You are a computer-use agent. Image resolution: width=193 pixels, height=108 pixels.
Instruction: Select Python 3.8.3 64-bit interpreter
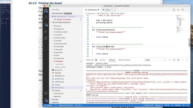[x=66, y=105]
